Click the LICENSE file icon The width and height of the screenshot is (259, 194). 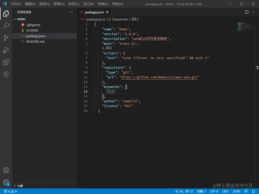[x=23, y=30]
